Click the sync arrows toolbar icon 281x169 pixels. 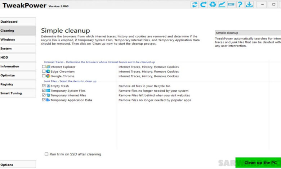[x=195, y=4]
